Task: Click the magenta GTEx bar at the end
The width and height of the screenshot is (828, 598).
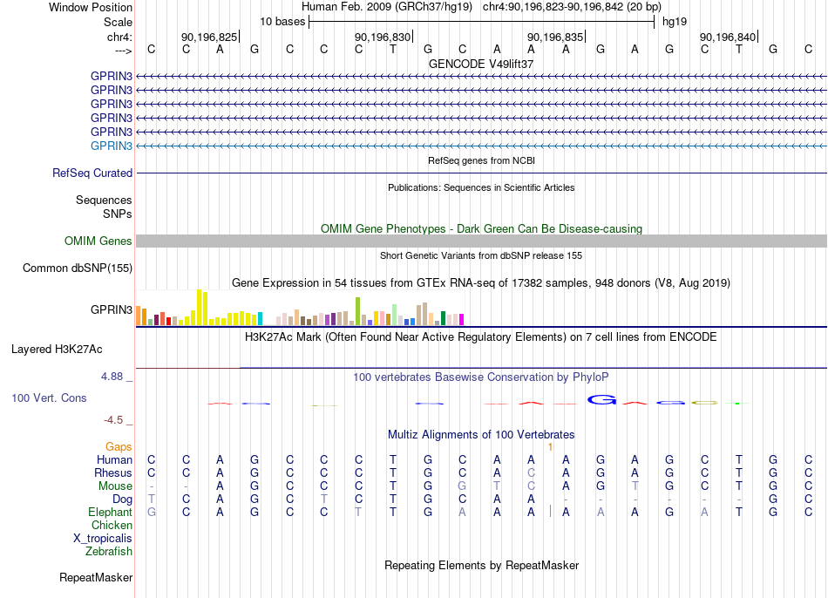Action: 461,319
